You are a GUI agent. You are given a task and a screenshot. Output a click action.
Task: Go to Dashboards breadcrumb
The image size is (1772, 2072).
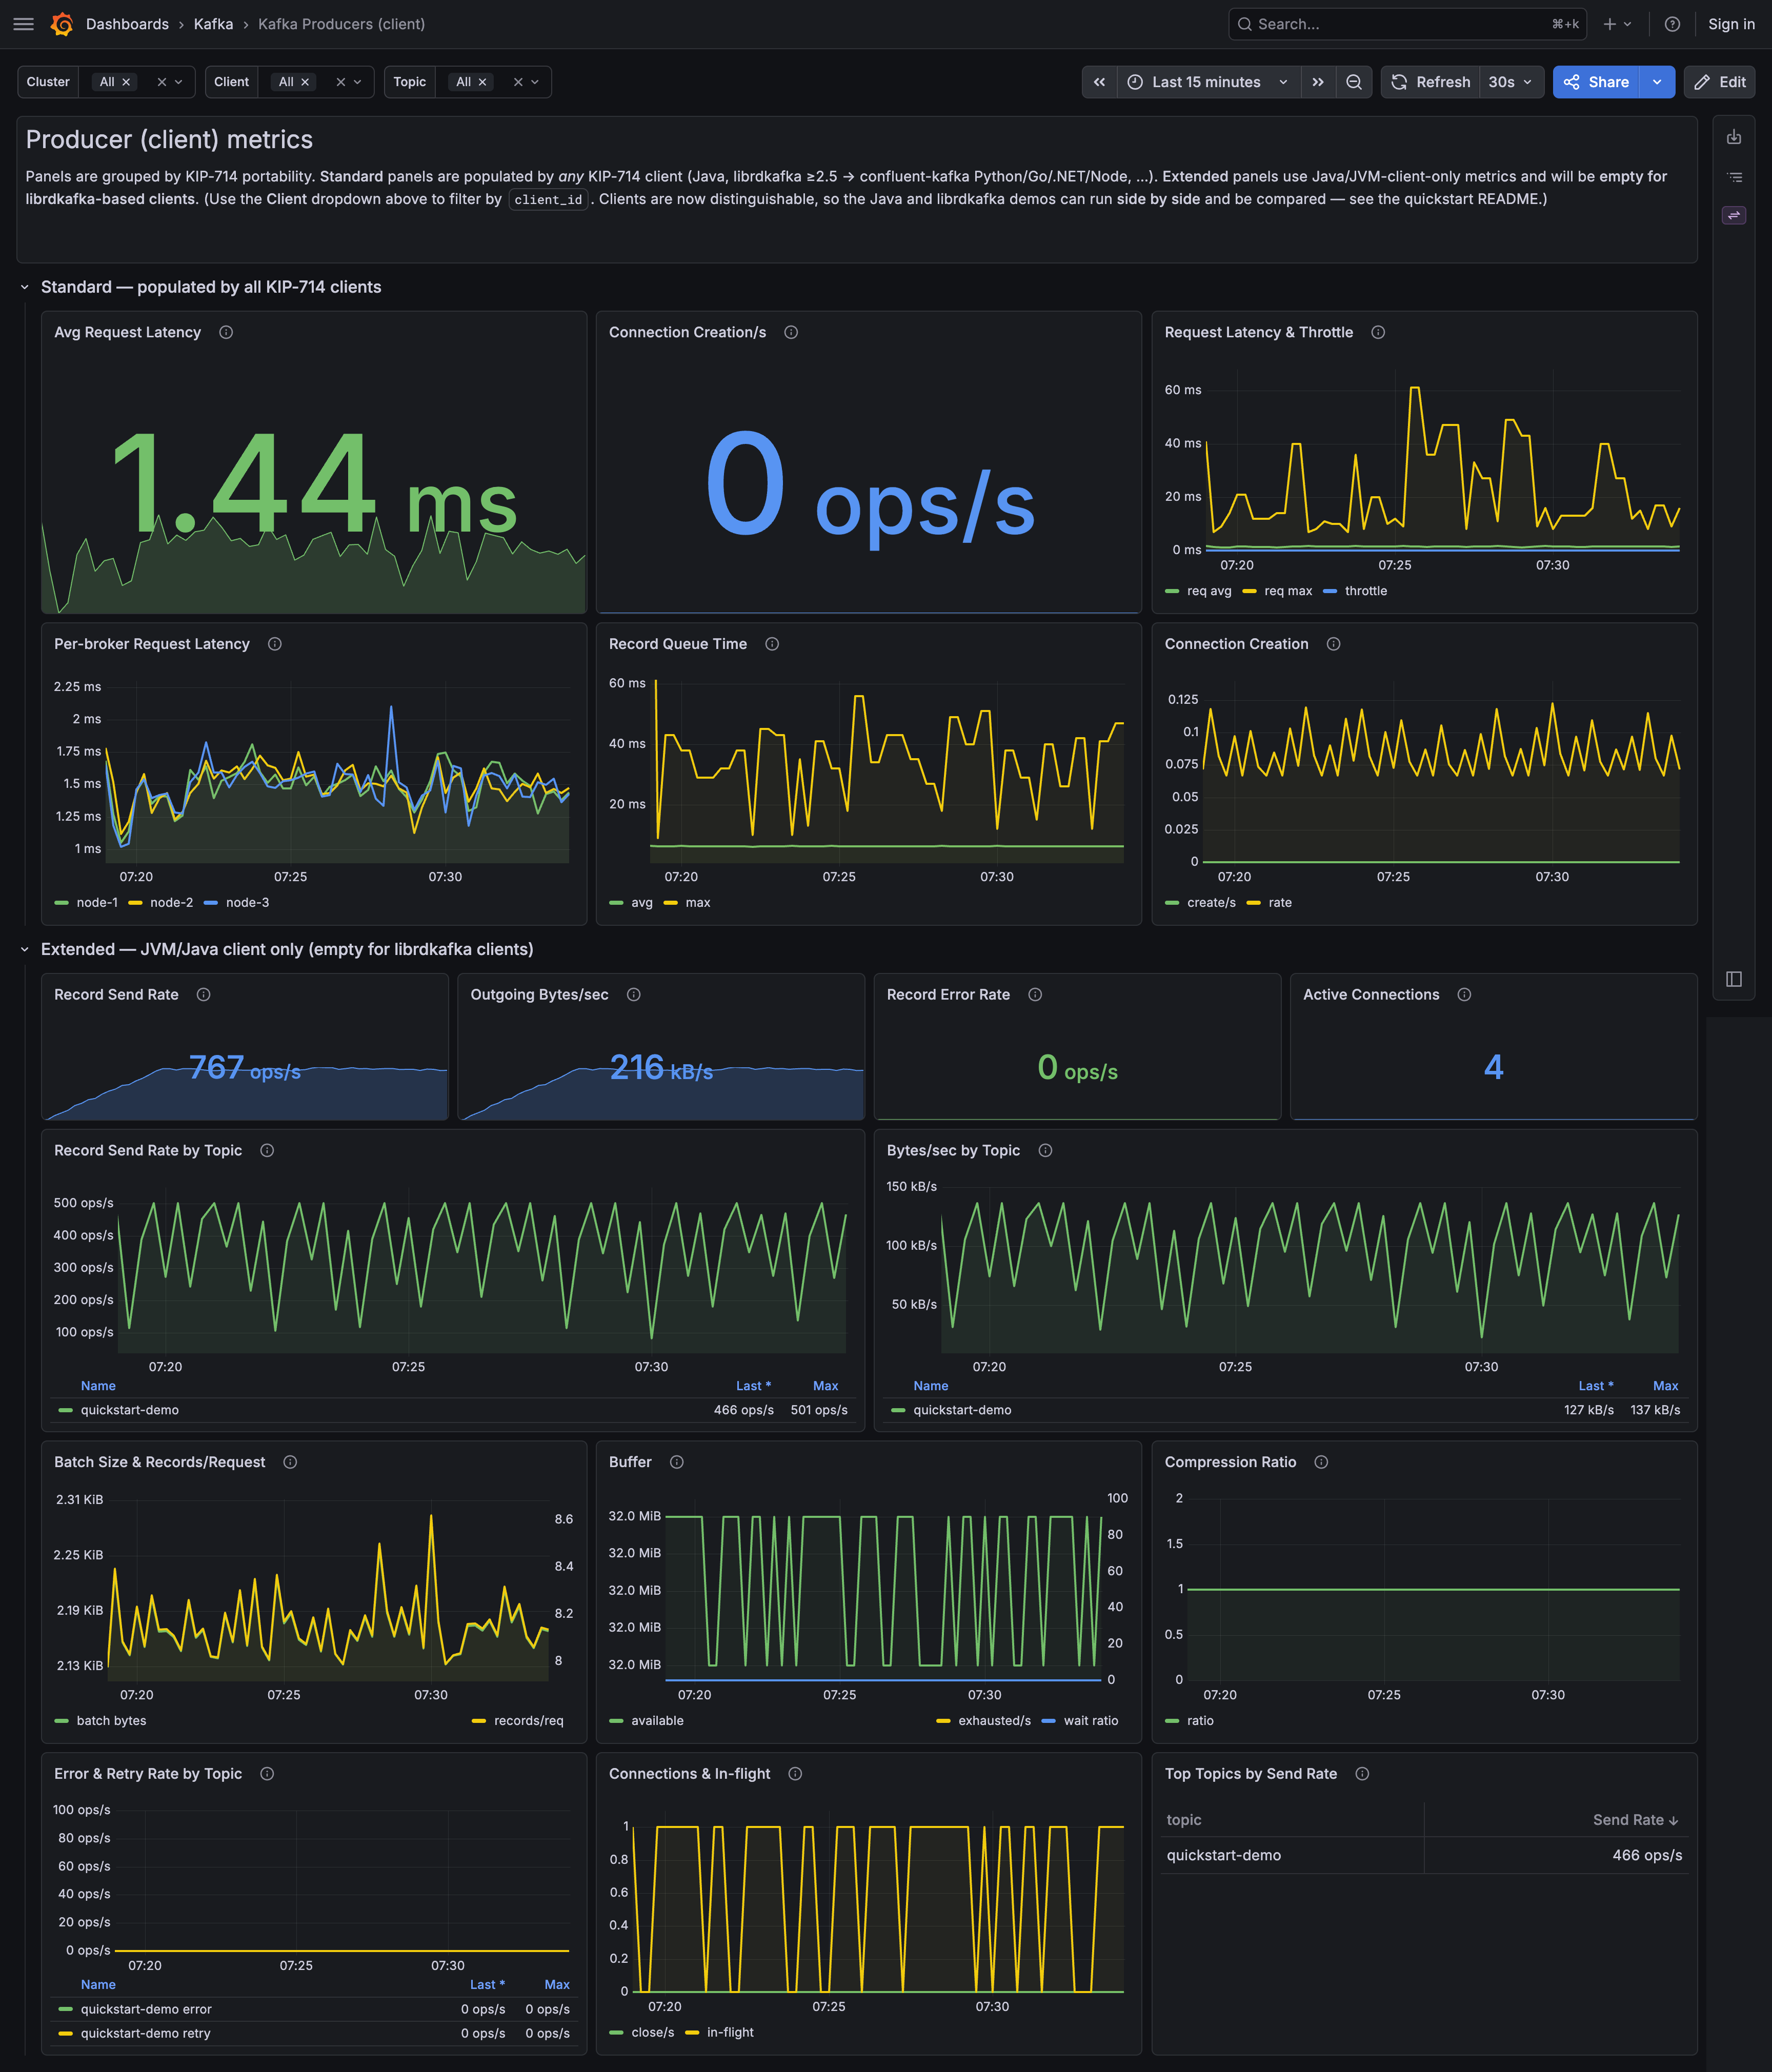coord(127,24)
